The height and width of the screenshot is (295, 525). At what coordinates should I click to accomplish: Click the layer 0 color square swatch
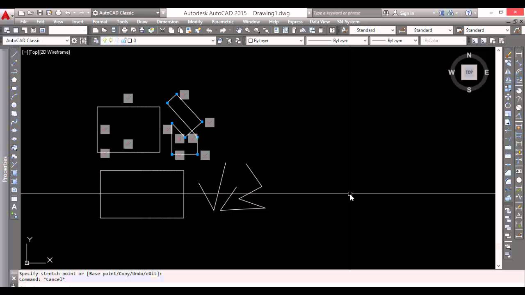(x=130, y=41)
